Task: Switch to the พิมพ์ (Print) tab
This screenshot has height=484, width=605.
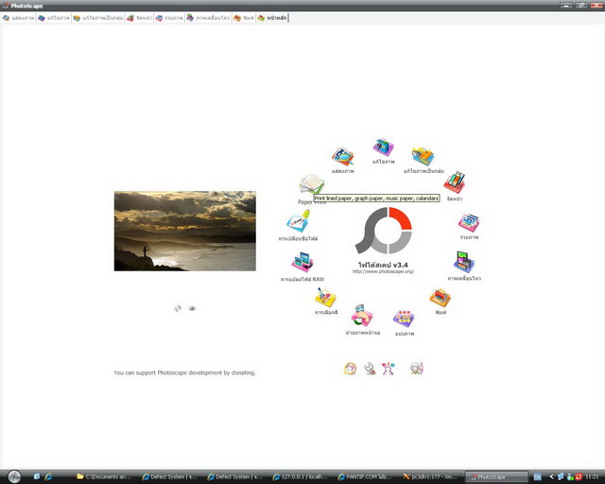Action: coord(244,18)
